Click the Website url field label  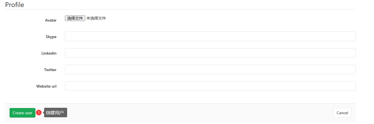[46, 86]
